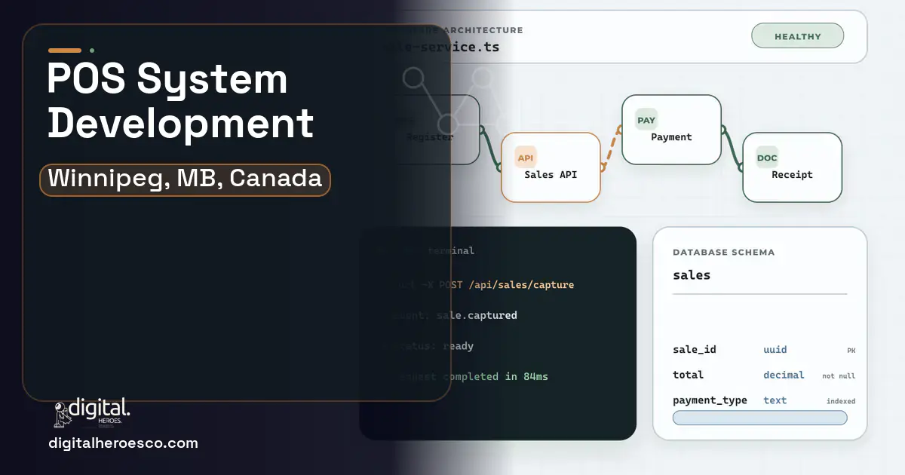Click the sale-service.ts file name
Image resolution: width=905 pixels, height=475 pixels.
click(443, 47)
